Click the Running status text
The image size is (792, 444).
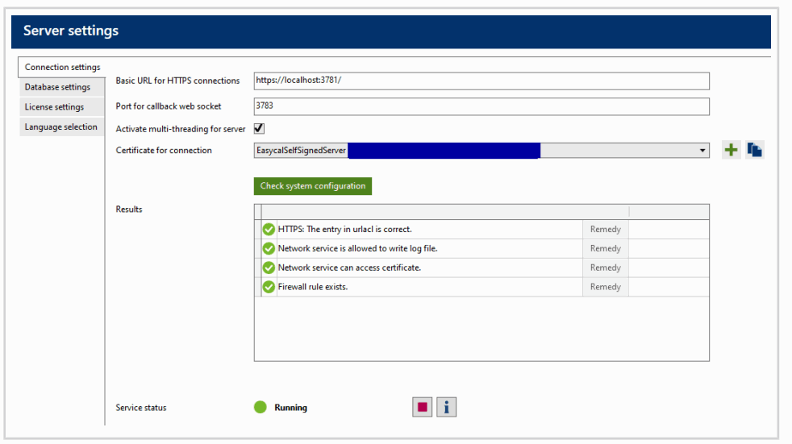[290, 408]
